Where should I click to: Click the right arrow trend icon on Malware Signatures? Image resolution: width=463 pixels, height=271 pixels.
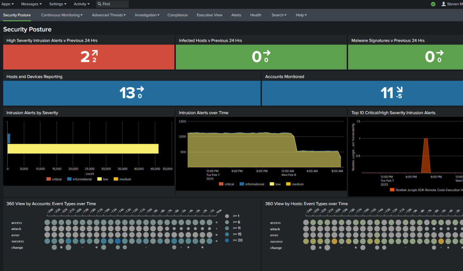440,53
